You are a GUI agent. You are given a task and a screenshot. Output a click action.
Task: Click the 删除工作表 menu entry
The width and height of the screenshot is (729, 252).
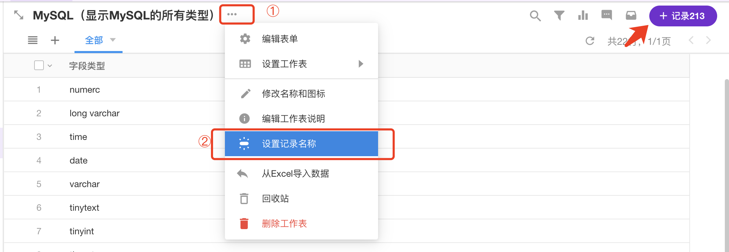pyautogui.click(x=284, y=224)
